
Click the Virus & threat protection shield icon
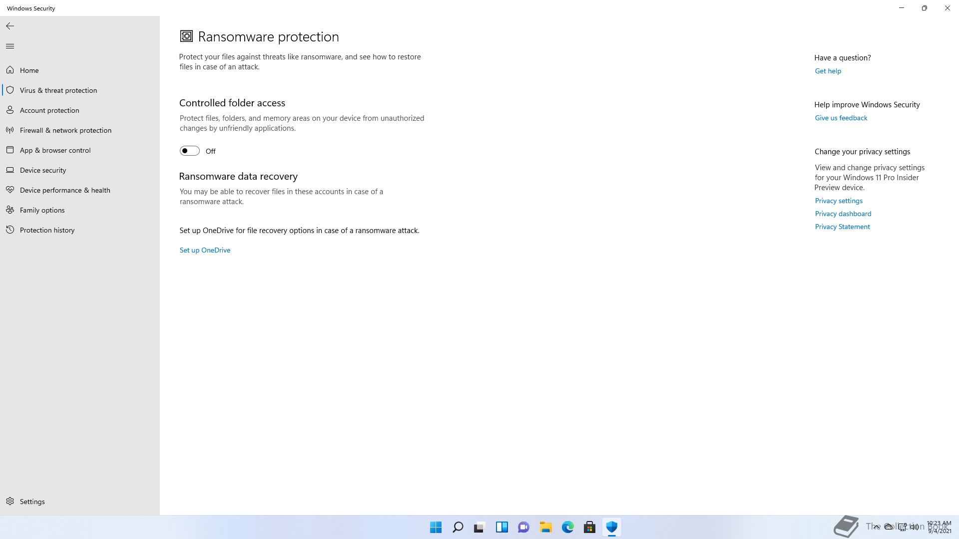10,90
